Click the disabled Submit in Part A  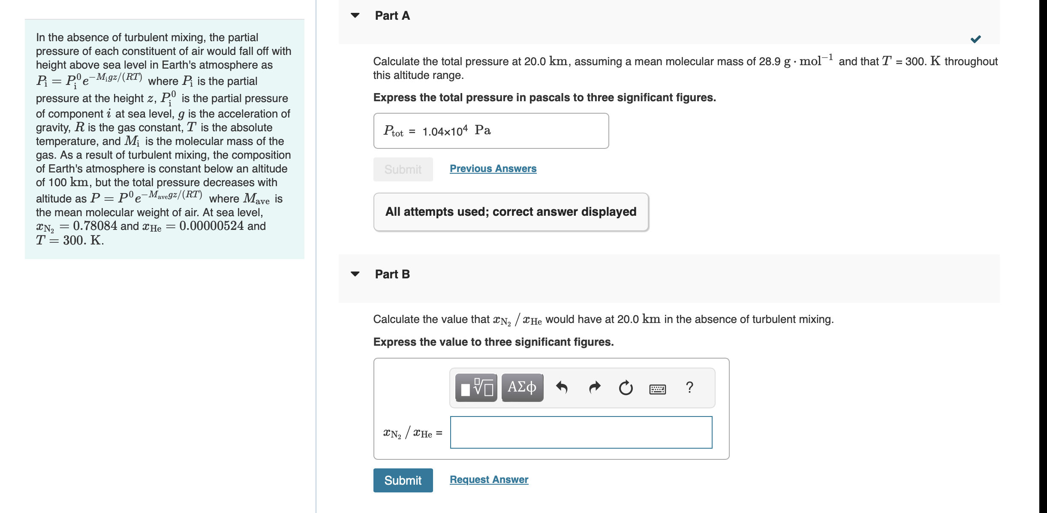(403, 169)
